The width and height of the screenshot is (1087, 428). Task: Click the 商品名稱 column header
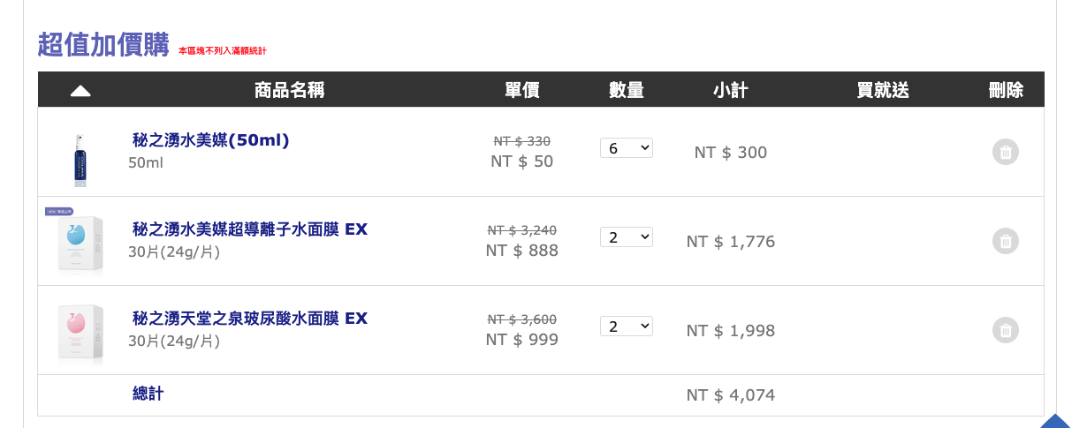[289, 90]
